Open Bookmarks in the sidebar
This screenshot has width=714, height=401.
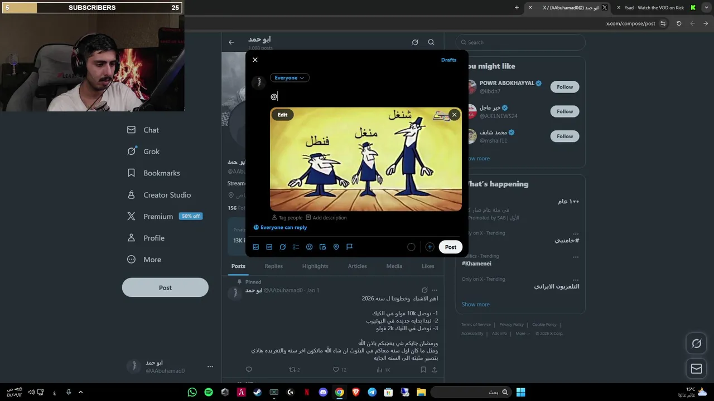154,173
